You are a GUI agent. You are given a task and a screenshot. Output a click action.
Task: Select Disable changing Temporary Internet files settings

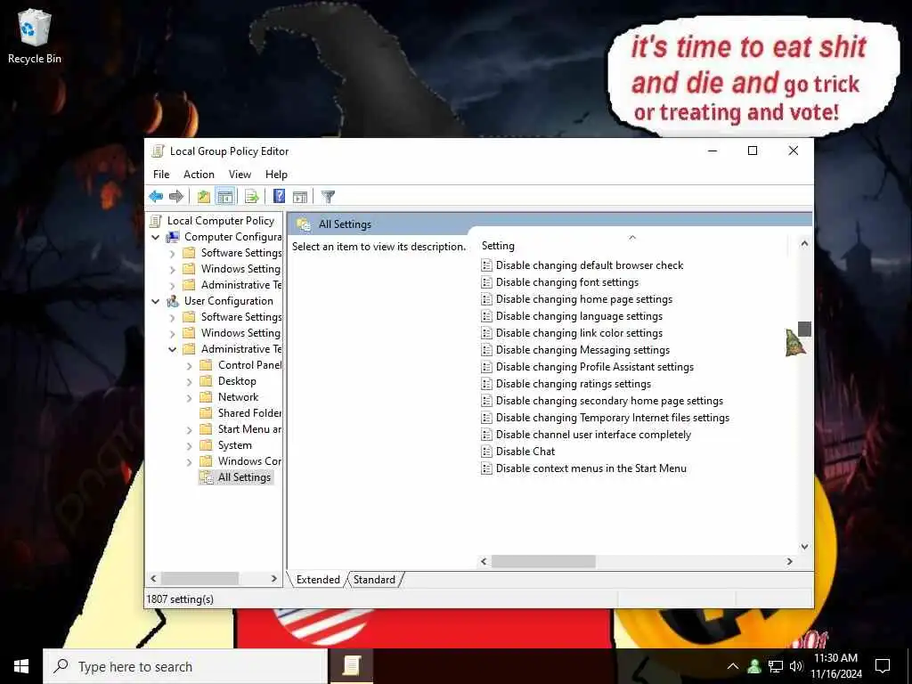click(613, 418)
